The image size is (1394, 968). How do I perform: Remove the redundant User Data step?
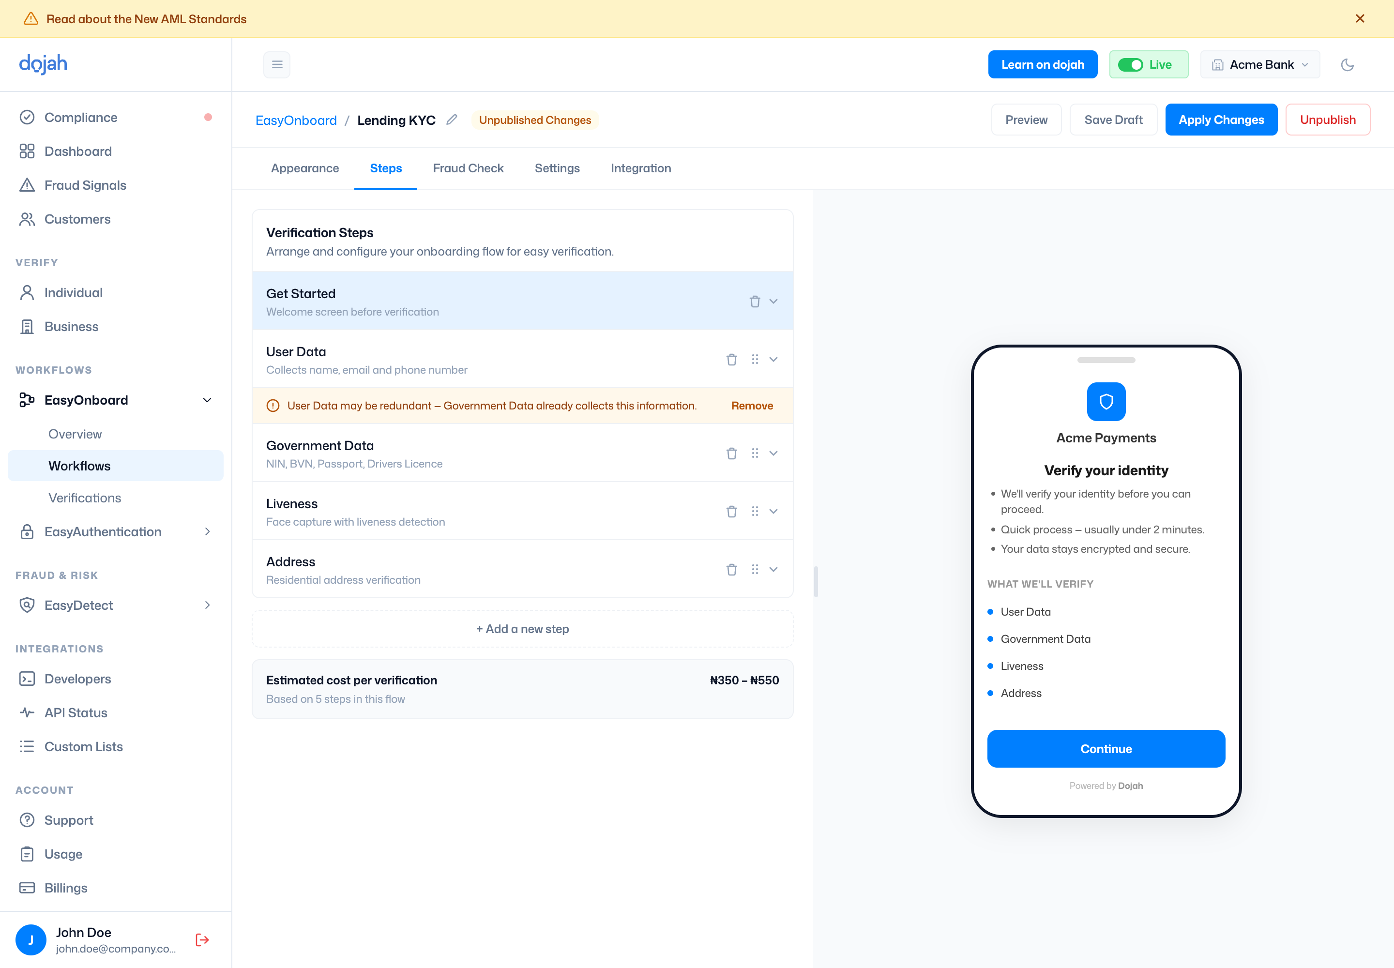(751, 405)
